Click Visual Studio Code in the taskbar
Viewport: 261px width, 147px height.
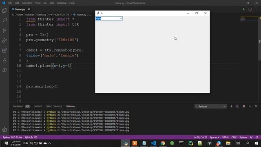[x=153, y=143]
